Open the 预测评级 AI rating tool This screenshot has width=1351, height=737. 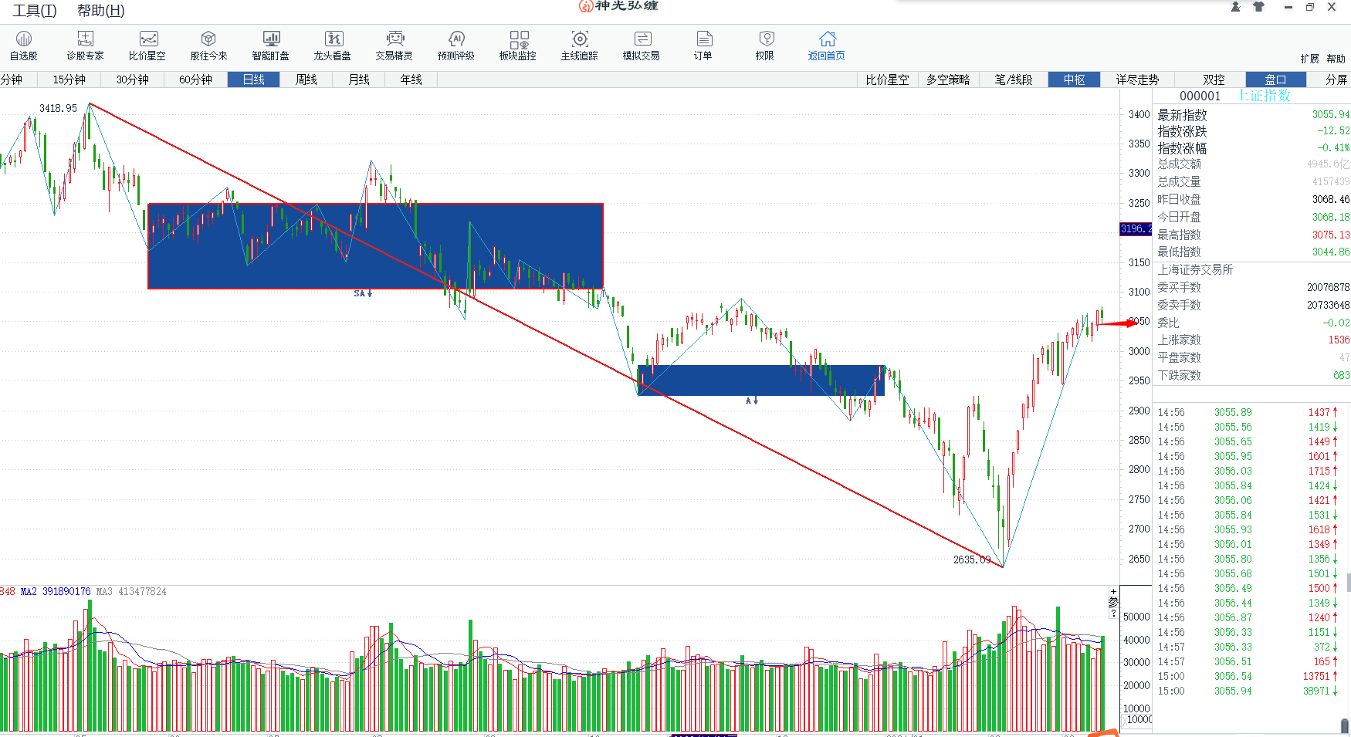click(456, 46)
